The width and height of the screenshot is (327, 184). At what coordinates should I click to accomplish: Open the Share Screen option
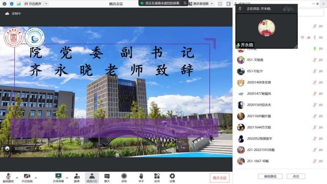(58, 178)
